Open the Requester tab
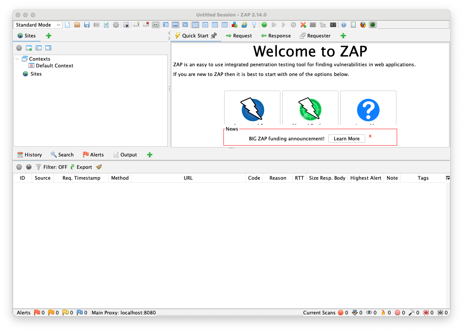Screen dimensions: 463x332 tap(315, 36)
